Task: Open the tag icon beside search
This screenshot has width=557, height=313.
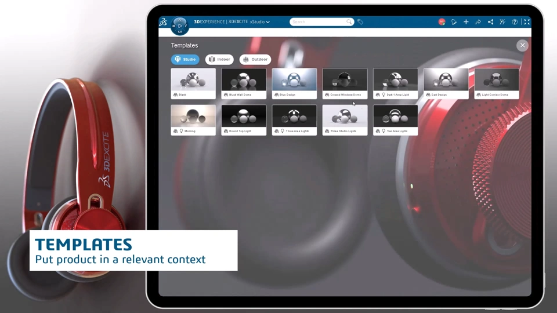Action: 360,21
